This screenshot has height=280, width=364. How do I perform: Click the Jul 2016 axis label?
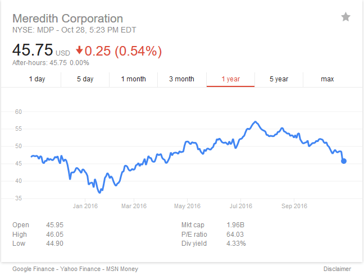pos(241,206)
